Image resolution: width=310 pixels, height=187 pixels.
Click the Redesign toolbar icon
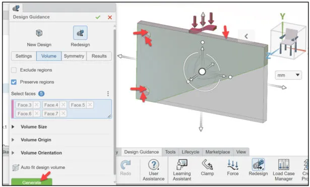point(258,165)
